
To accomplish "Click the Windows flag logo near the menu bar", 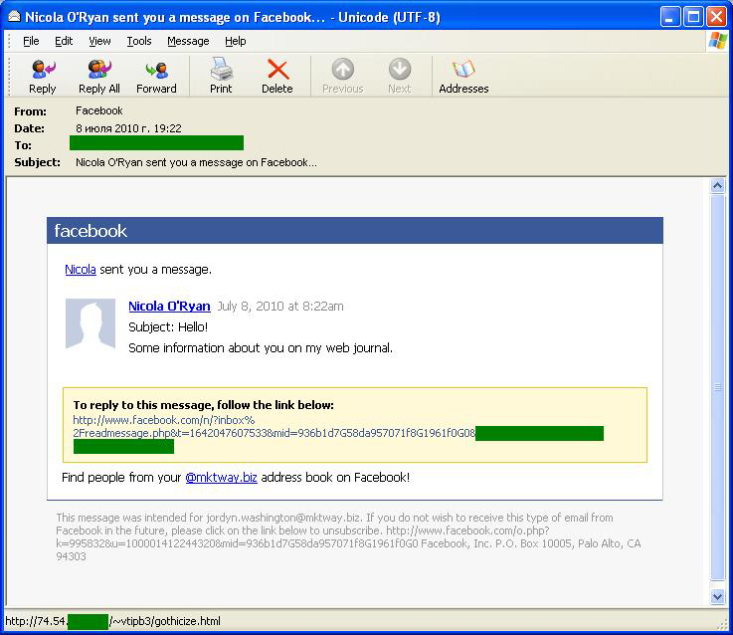I will [717, 40].
